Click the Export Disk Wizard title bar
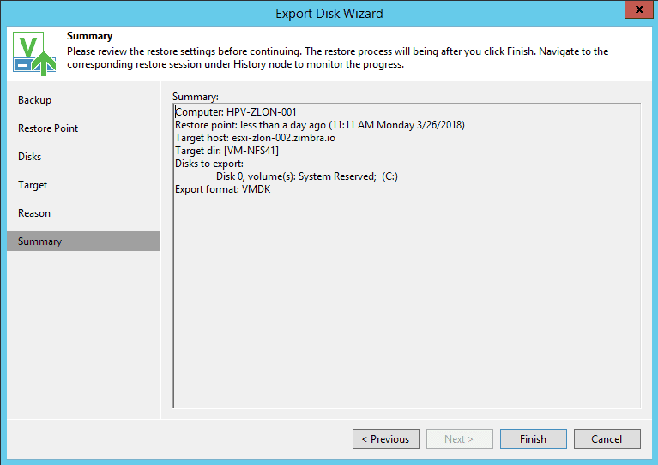Viewport: 658px width, 465px height. coord(329,14)
